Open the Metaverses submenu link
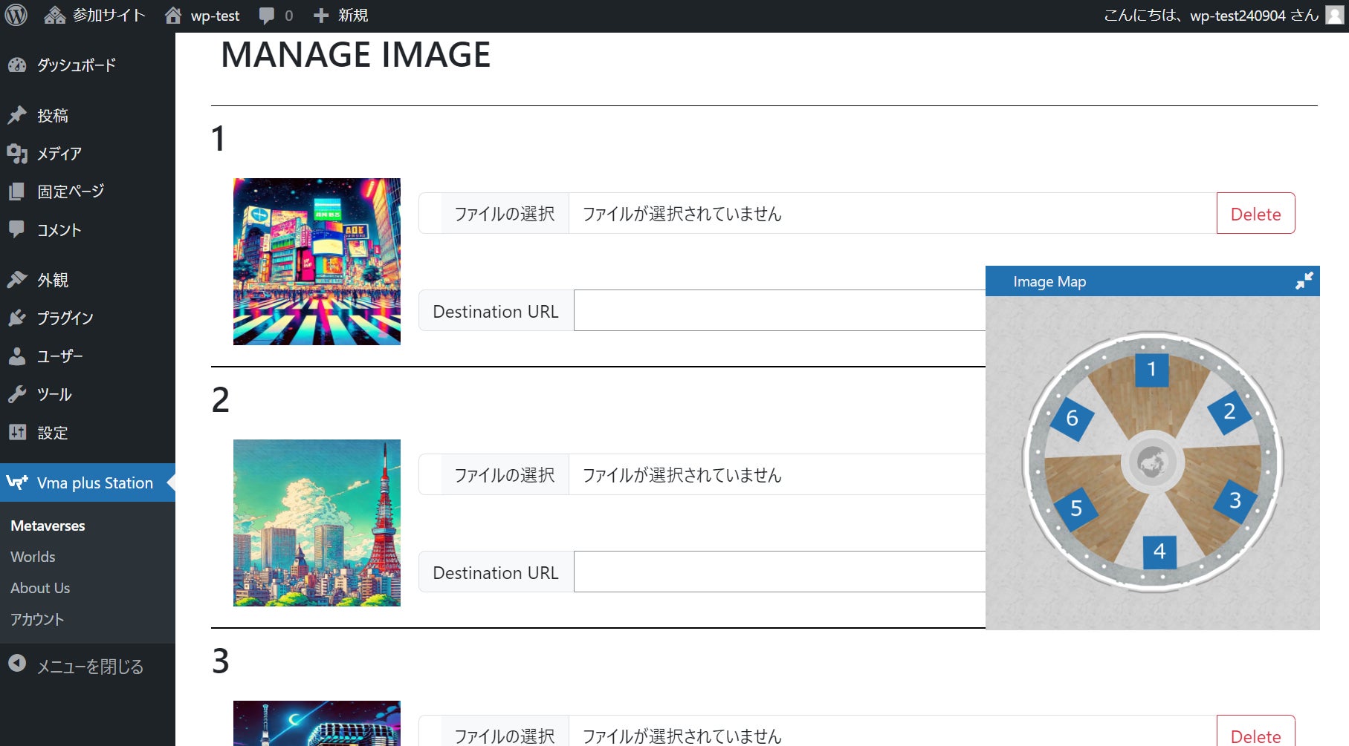The height and width of the screenshot is (746, 1349). (x=48, y=526)
